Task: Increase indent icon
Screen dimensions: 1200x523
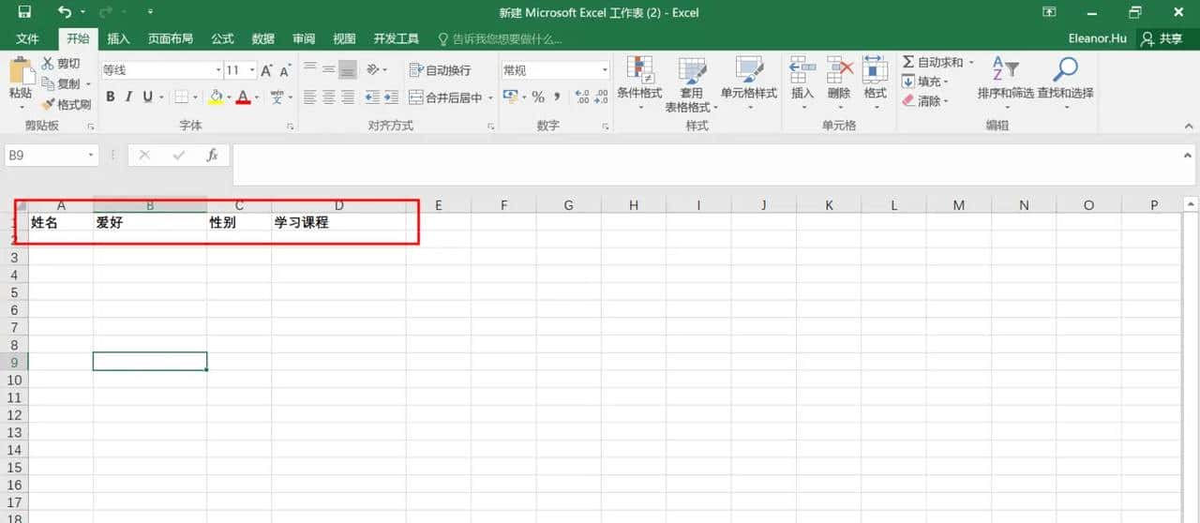Action: pyautogui.click(x=391, y=97)
